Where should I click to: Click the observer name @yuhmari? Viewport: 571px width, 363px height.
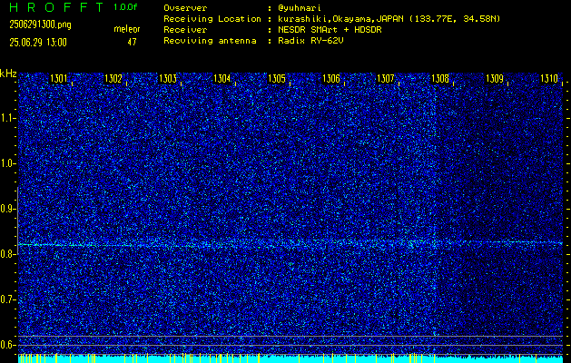[300, 8]
